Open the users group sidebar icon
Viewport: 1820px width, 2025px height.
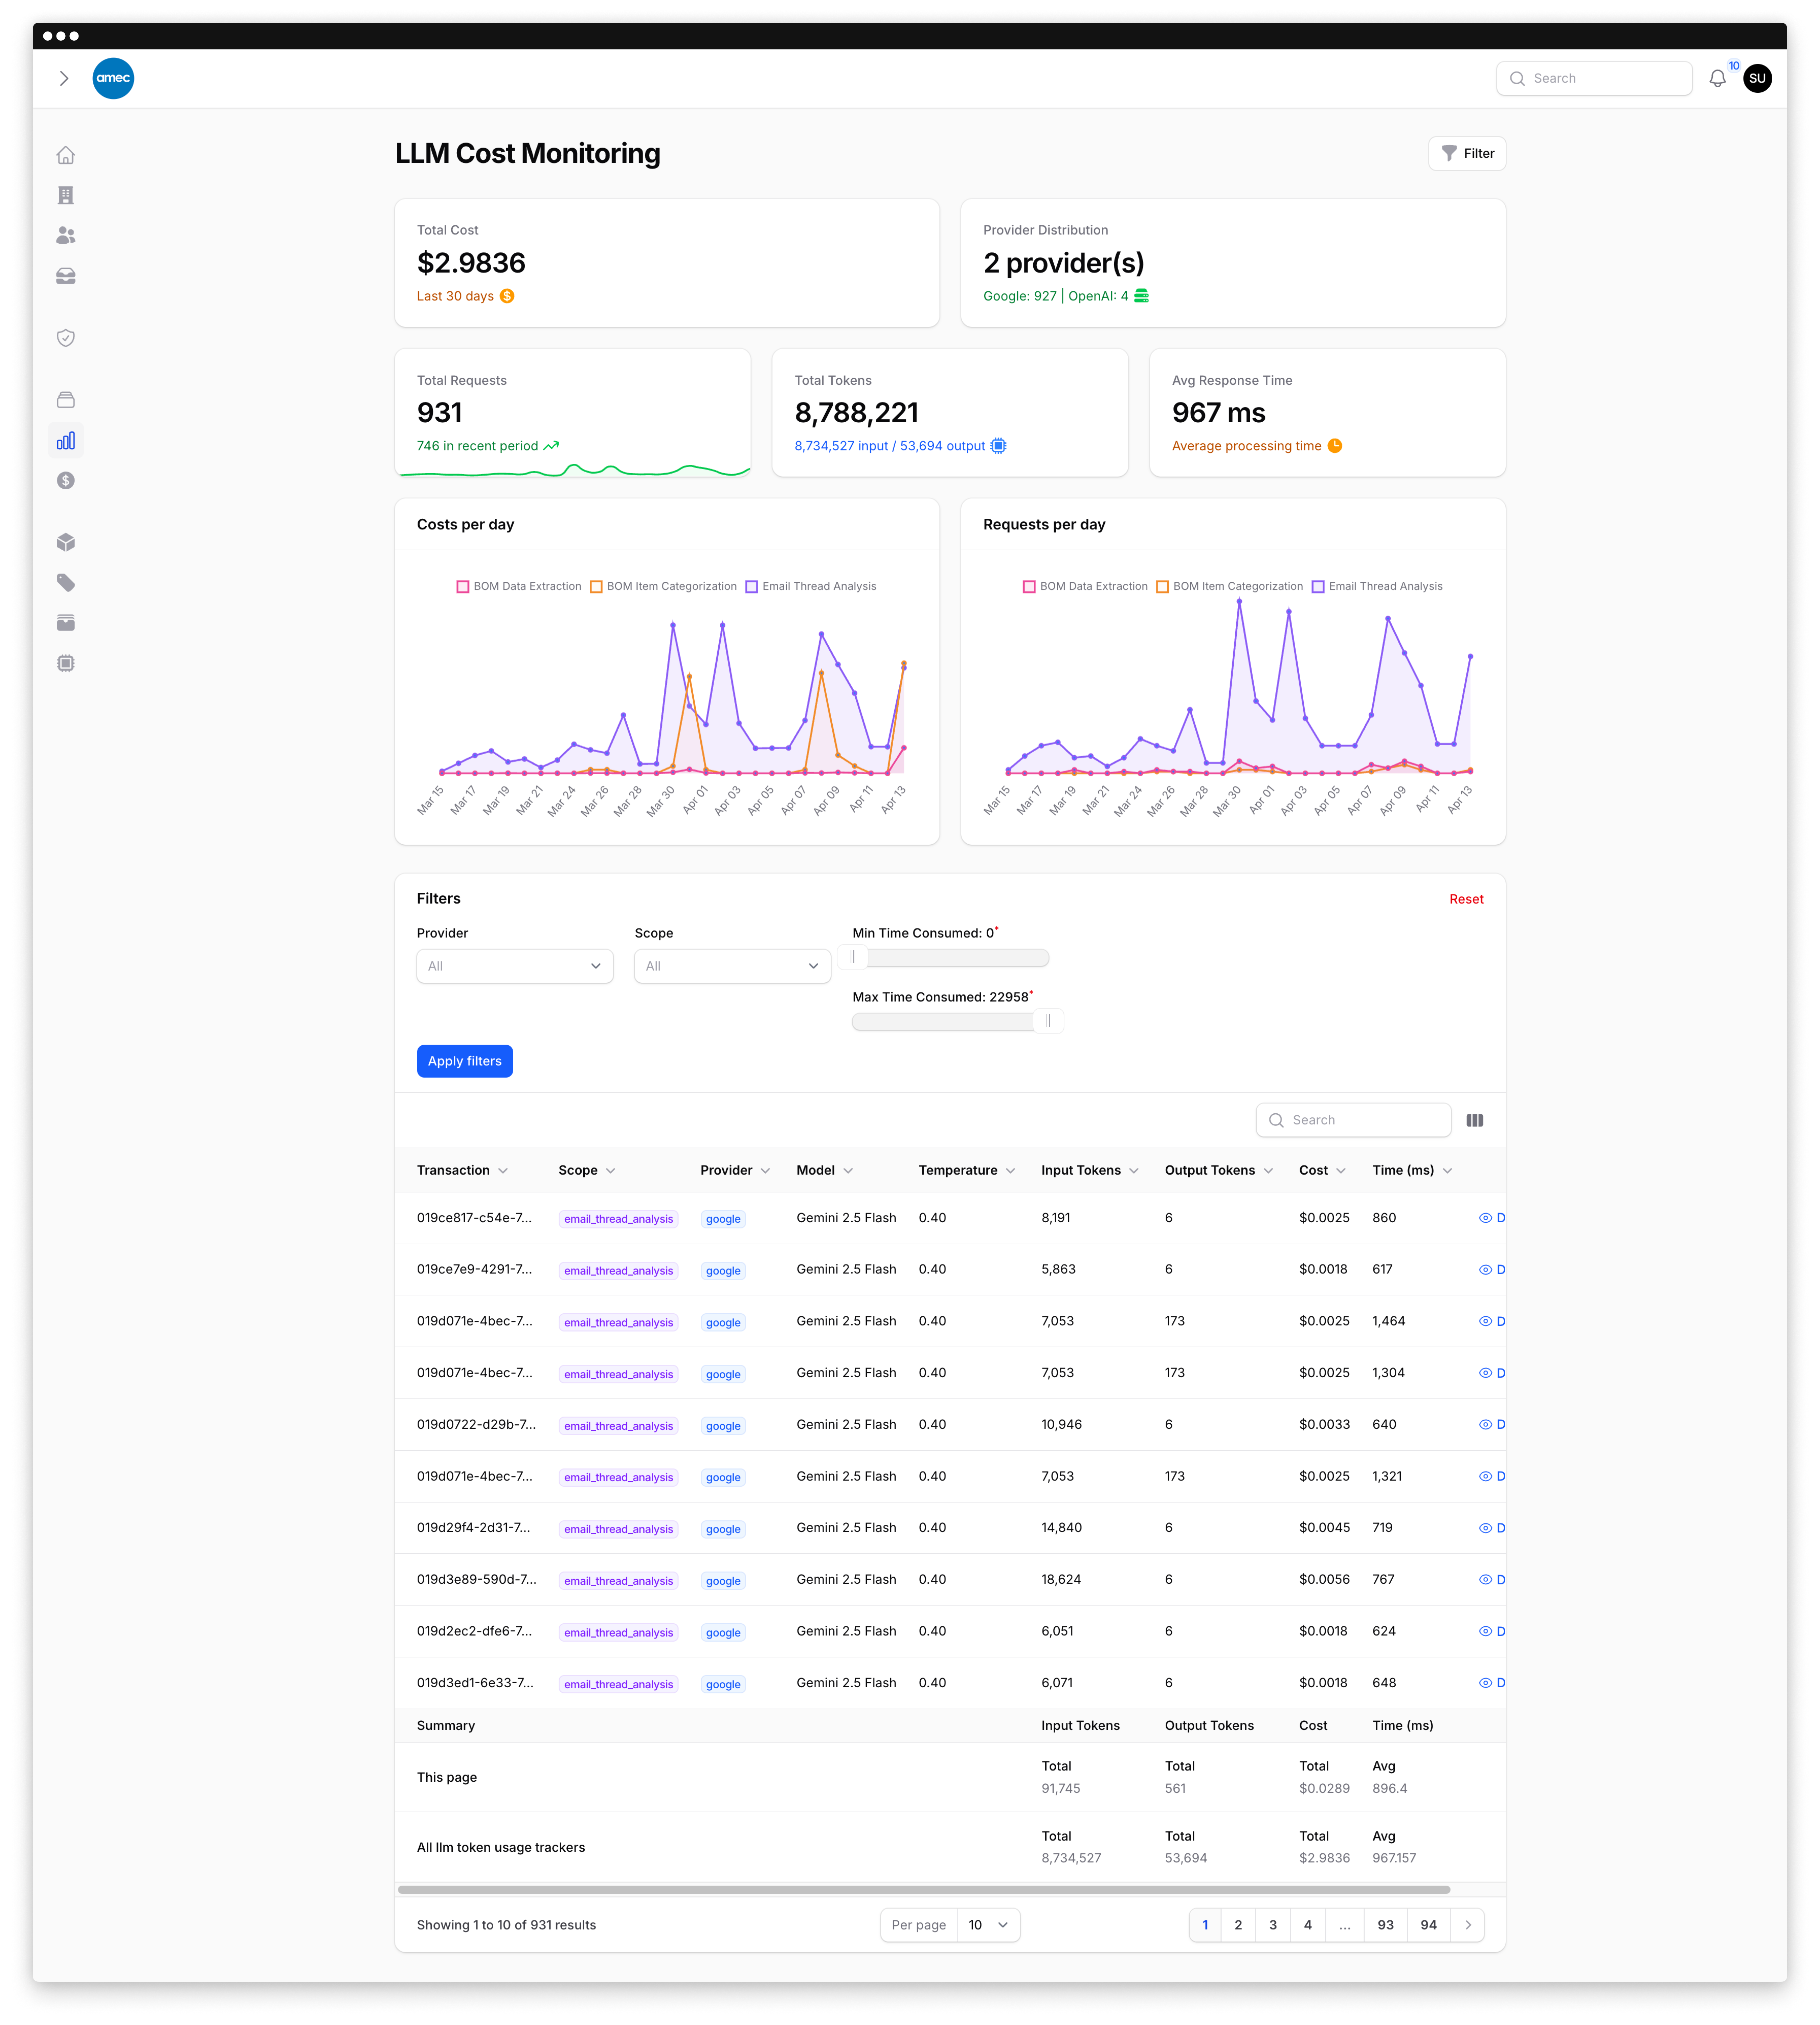point(66,235)
